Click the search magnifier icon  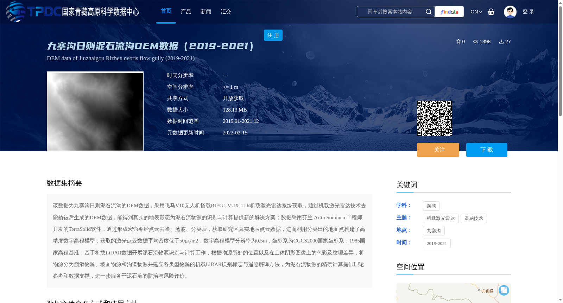tap(429, 12)
